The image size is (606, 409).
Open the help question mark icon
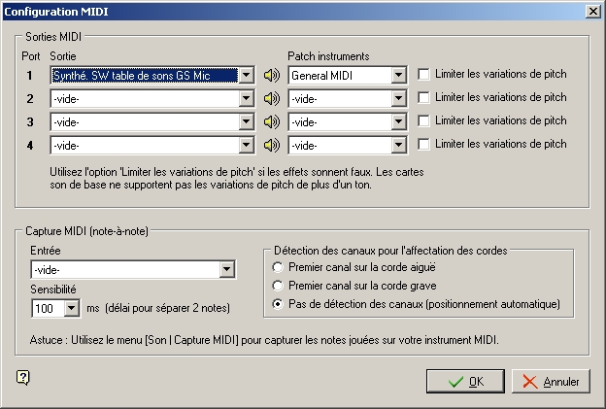click(x=23, y=378)
